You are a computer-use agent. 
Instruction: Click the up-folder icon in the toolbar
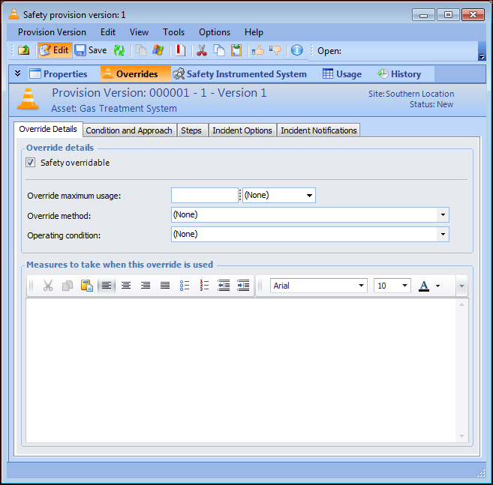(x=23, y=50)
